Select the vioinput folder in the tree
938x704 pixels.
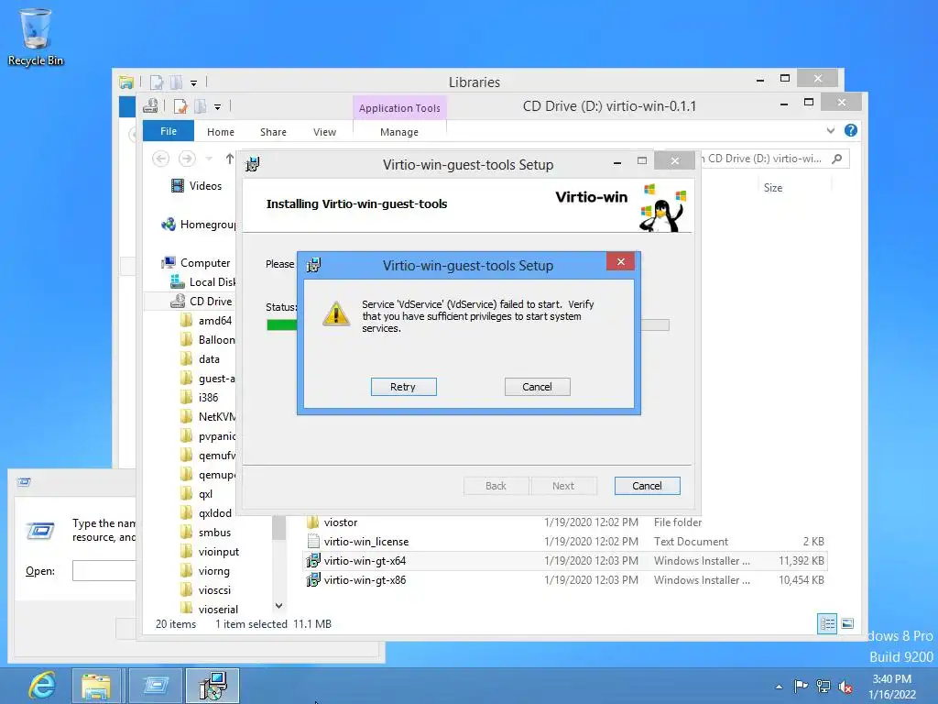tap(210, 551)
